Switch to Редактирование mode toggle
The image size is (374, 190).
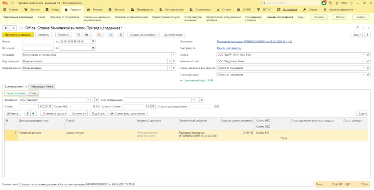16,93
